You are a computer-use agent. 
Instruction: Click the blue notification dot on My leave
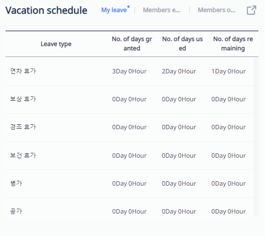click(x=128, y=7)
